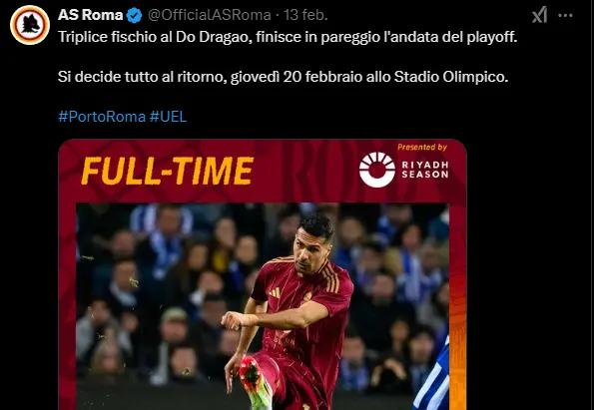This screenshot has height=410, width=594.
Task: Click the blurred crowd behind the player
Action: 159,287
